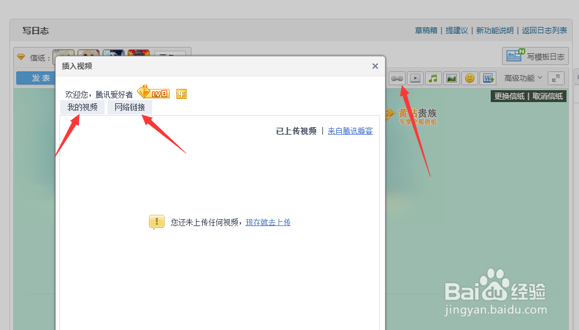Click 返回日志列表 link
This screenshot has width=579, height=330.
click(x=545, y=31)
